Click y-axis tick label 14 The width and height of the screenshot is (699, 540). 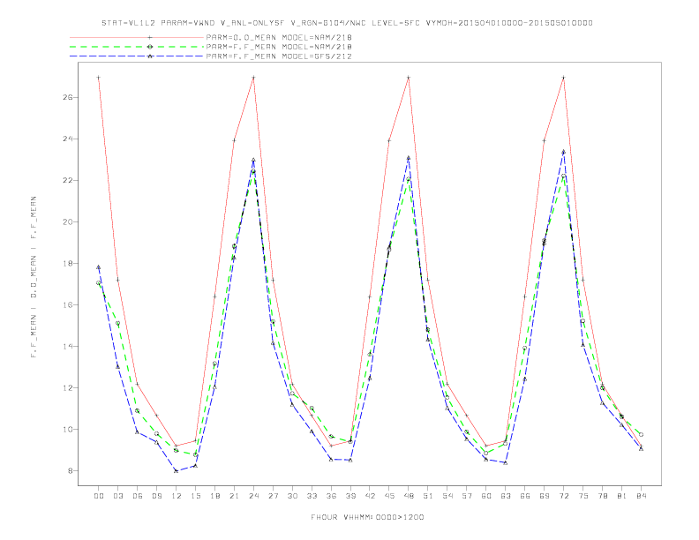coord(67,346)
